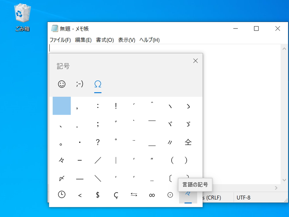The height and width of the screenshot is (217, 289).
Task: Select the 言語の記号 language symbols category
Action: pyautogui.click(x=188, y=194)
